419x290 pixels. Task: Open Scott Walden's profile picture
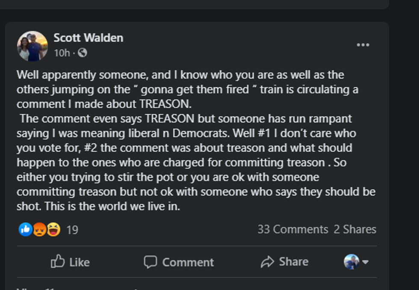pos(32,46)
